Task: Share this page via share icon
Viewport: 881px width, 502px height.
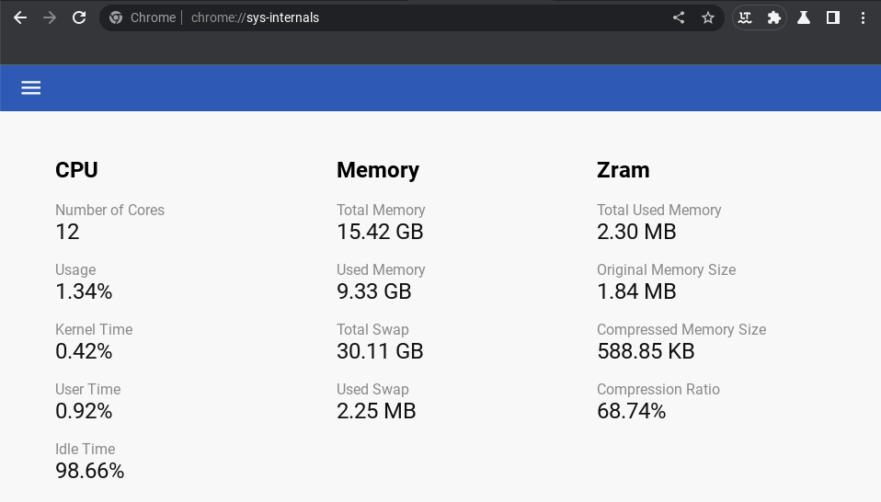Action: tap(679, 18)
